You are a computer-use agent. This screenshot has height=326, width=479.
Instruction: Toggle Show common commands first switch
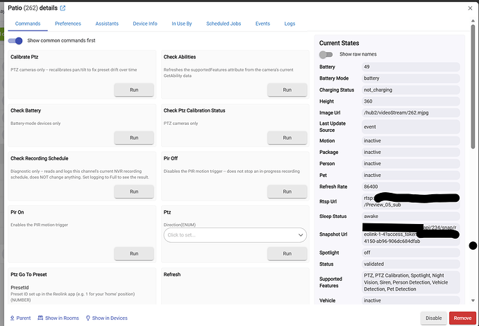(x=15, y=41)
